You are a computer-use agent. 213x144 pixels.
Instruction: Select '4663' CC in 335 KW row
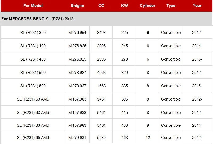pos(101,86)
